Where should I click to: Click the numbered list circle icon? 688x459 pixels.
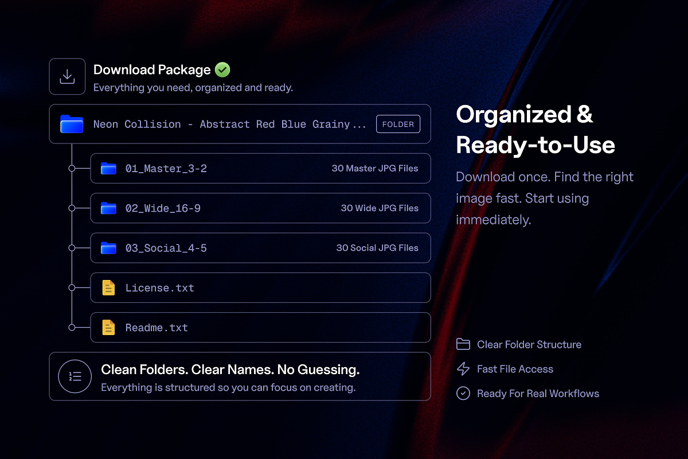(x=75, y=376)
